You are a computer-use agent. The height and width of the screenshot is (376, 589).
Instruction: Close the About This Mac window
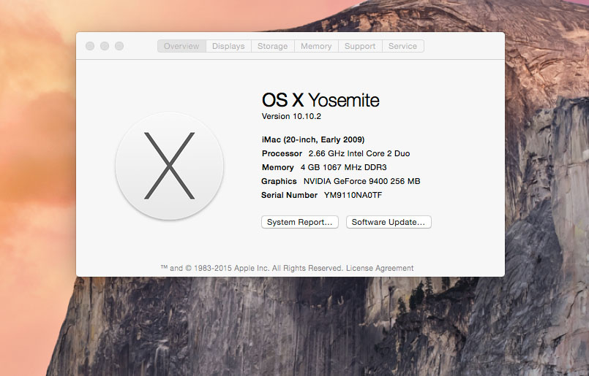pos(90,46)
